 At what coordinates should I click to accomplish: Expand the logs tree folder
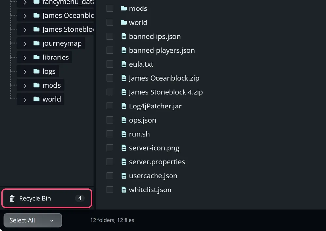pyautogui.click(x=25, y=72)
